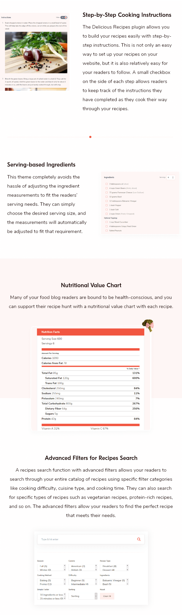
Task: Check the Salted Peanuts topping box
Action: (x=107, y=230)
